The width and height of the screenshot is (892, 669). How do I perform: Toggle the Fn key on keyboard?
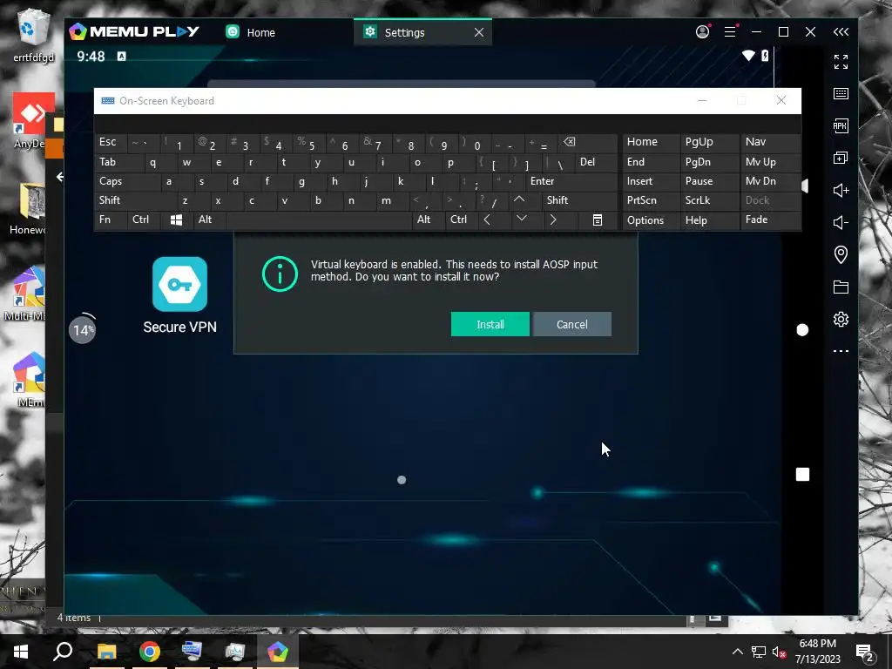click(x=111, y=220)
